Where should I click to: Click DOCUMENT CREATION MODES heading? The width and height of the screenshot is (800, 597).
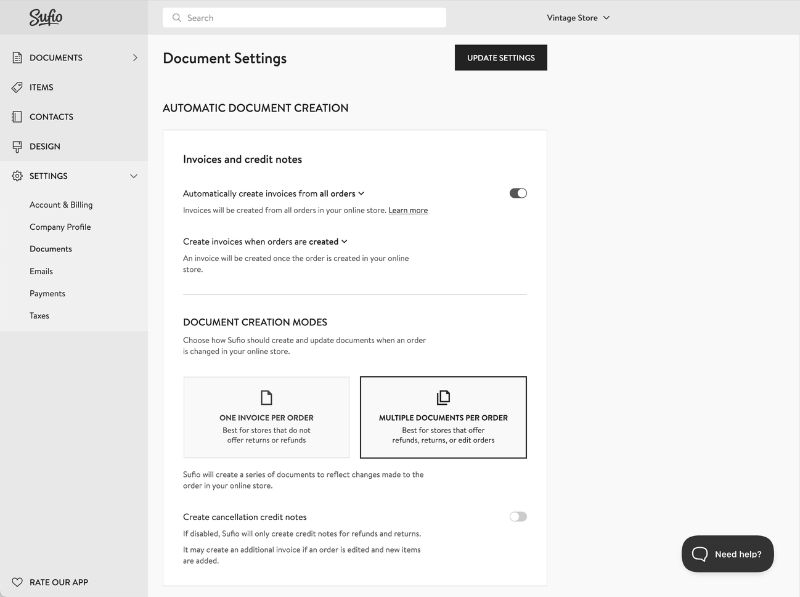[255, 322]
